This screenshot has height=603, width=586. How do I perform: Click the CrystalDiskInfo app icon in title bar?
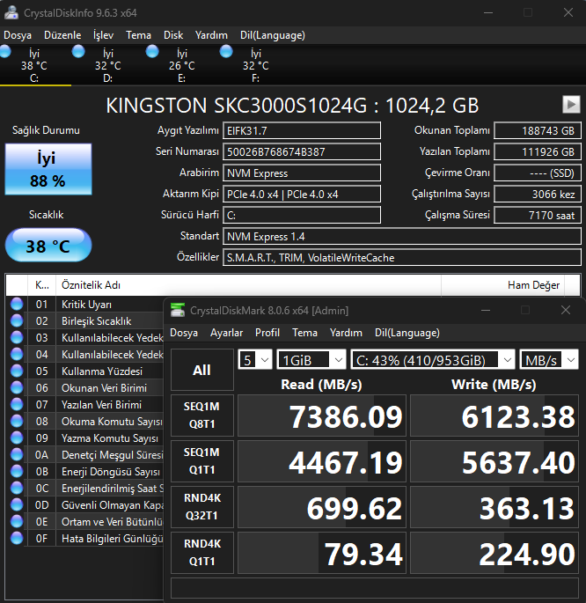pyautogui.click(x=11, y=12)
